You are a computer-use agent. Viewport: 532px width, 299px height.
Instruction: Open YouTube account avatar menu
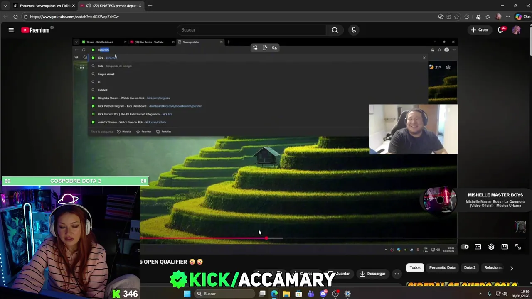click(516, 30)
